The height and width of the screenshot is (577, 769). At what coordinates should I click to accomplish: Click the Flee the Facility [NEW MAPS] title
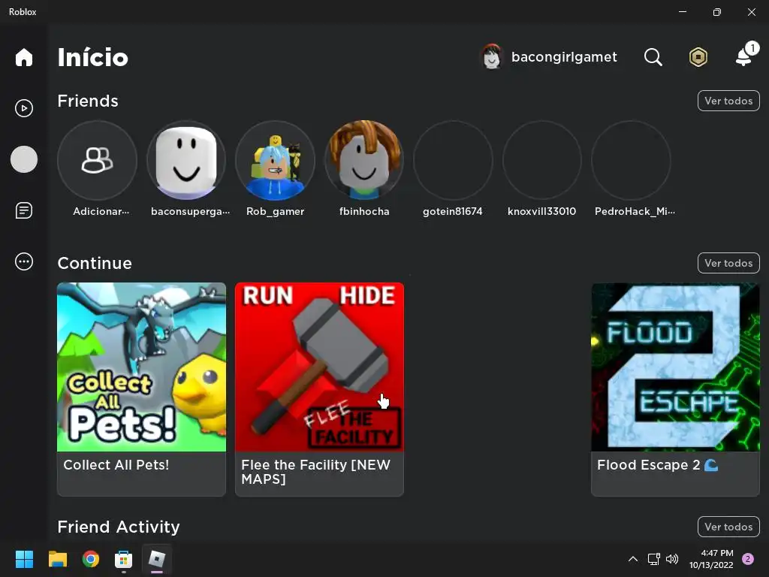click(316, 472)
